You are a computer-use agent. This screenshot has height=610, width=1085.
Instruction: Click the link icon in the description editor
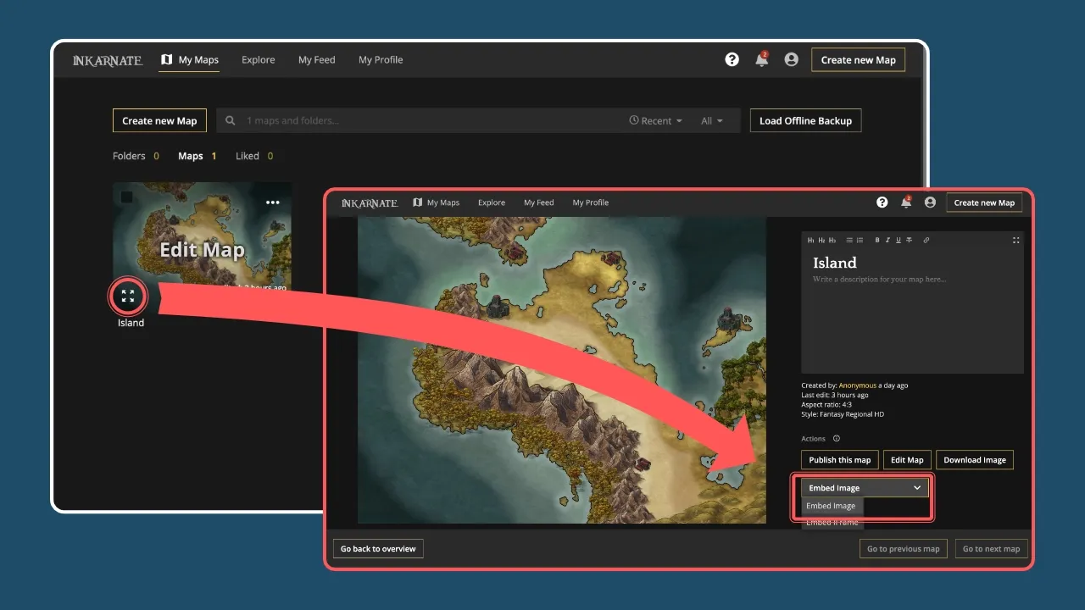click(926, 241)
